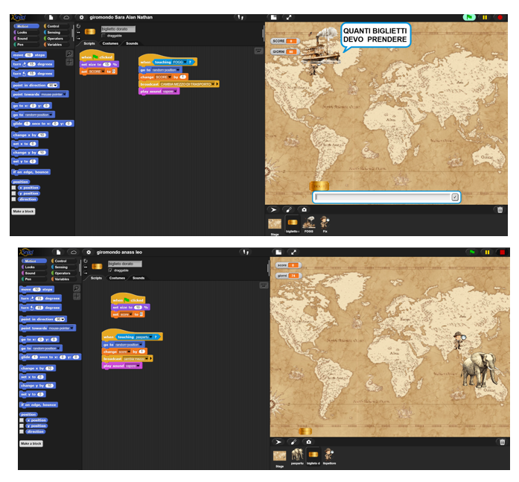Open point in direction dropdown in Sara Alan Nathan palette
This screenshot has width=519, height=482.
pyautogui.click(x=56, y=86)
